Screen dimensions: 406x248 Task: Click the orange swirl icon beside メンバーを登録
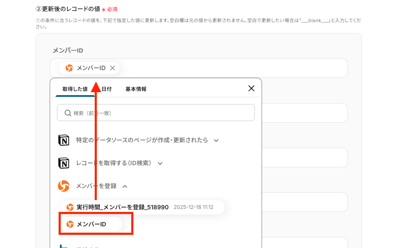pos(64,186)
